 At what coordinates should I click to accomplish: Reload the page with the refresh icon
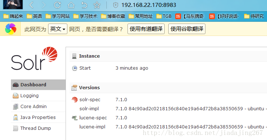(58, 5)
